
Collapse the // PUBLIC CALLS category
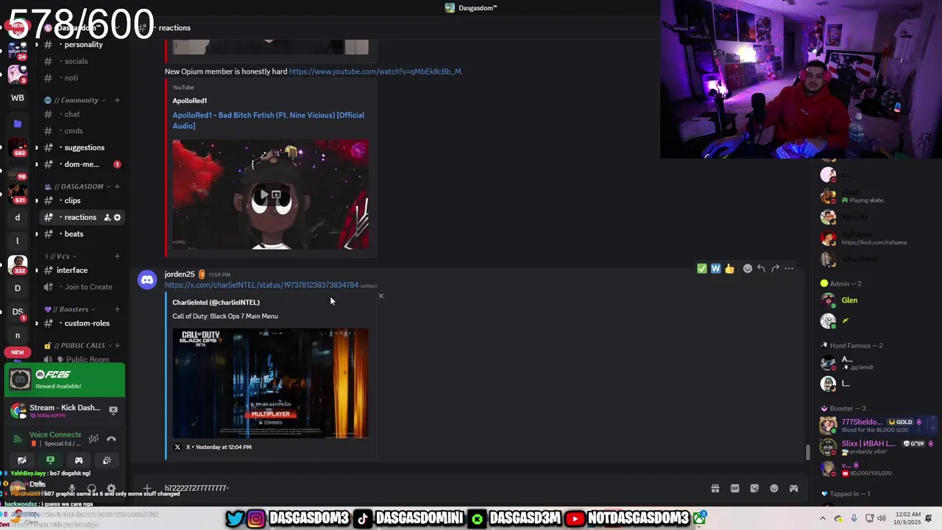pos(79,345)
